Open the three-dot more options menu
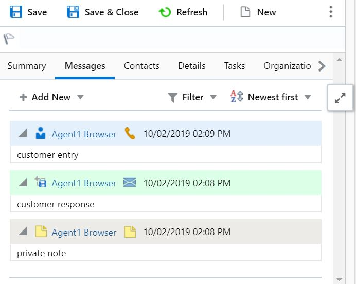Viewport: 356px width, 284px height. [331, 12]
